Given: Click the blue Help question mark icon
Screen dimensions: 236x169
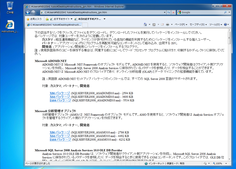Looking at the screenshot, I should tap(225, 24).
